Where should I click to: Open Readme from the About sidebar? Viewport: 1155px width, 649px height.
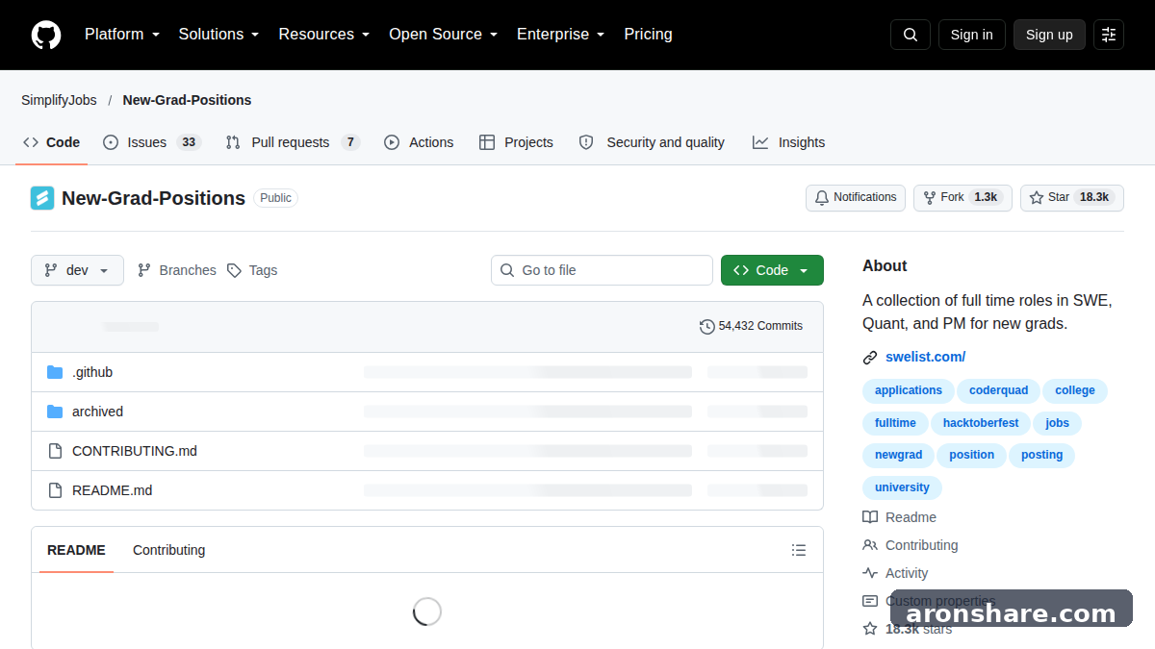click(x=899, y=517)
